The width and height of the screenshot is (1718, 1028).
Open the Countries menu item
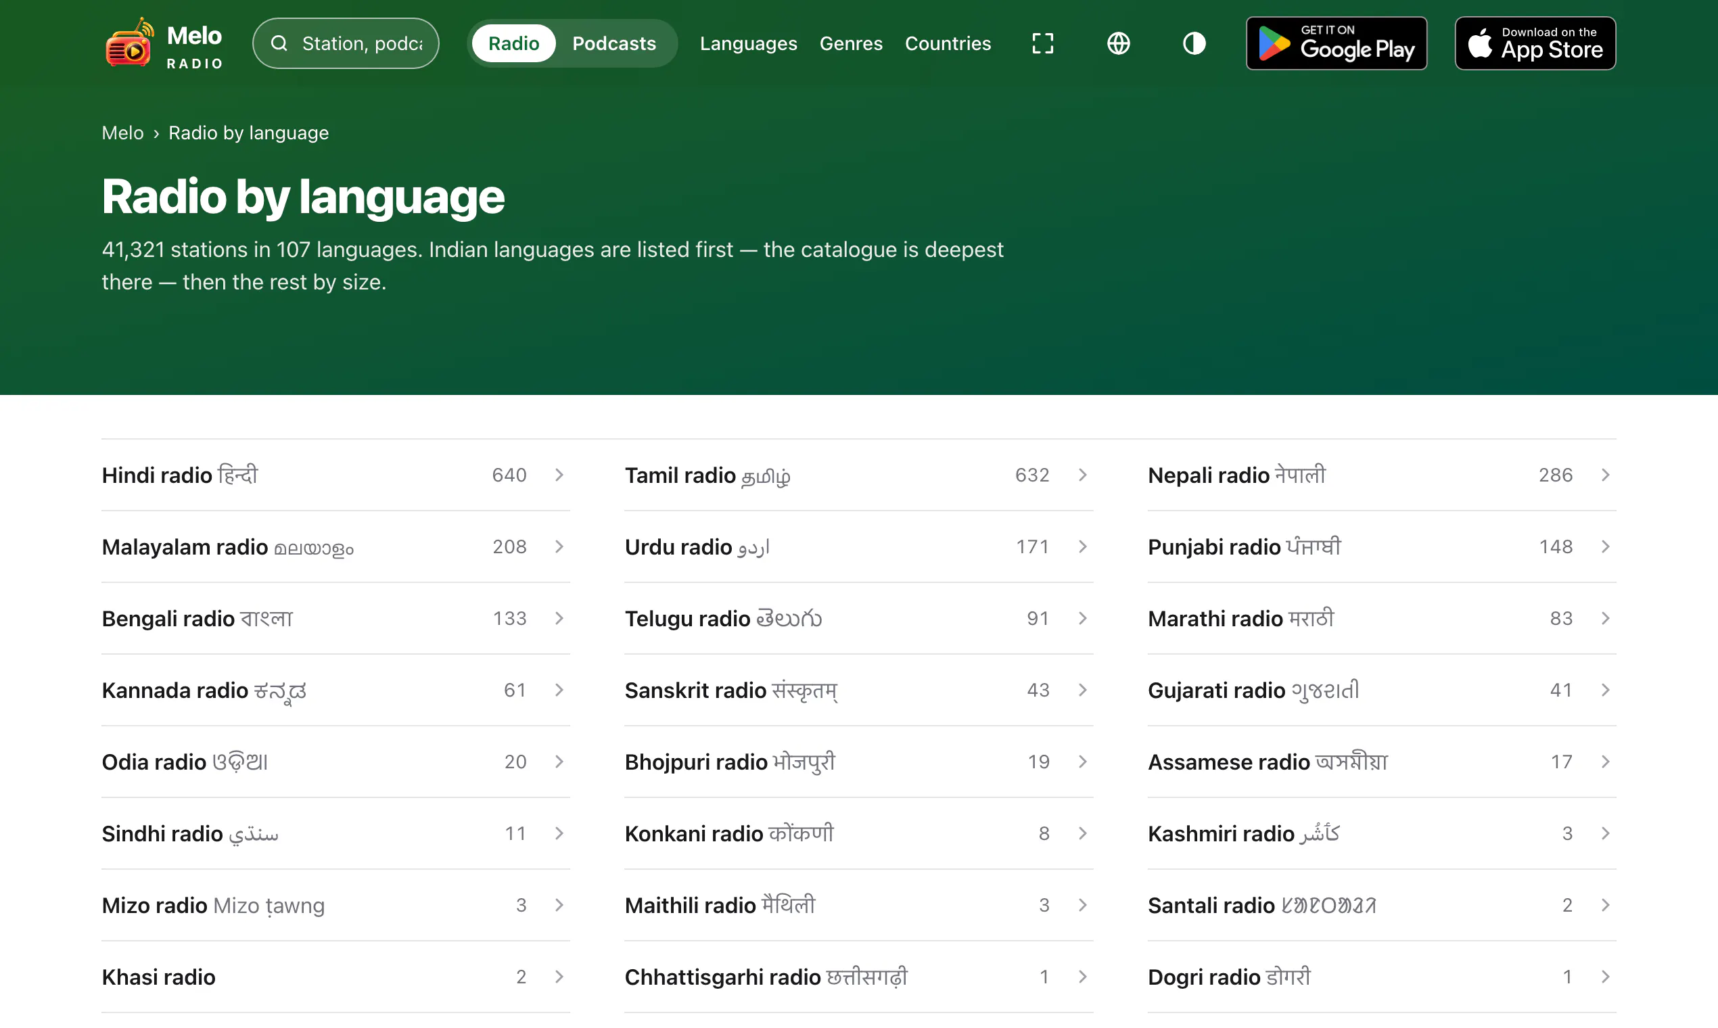click(x=948, y=44)
